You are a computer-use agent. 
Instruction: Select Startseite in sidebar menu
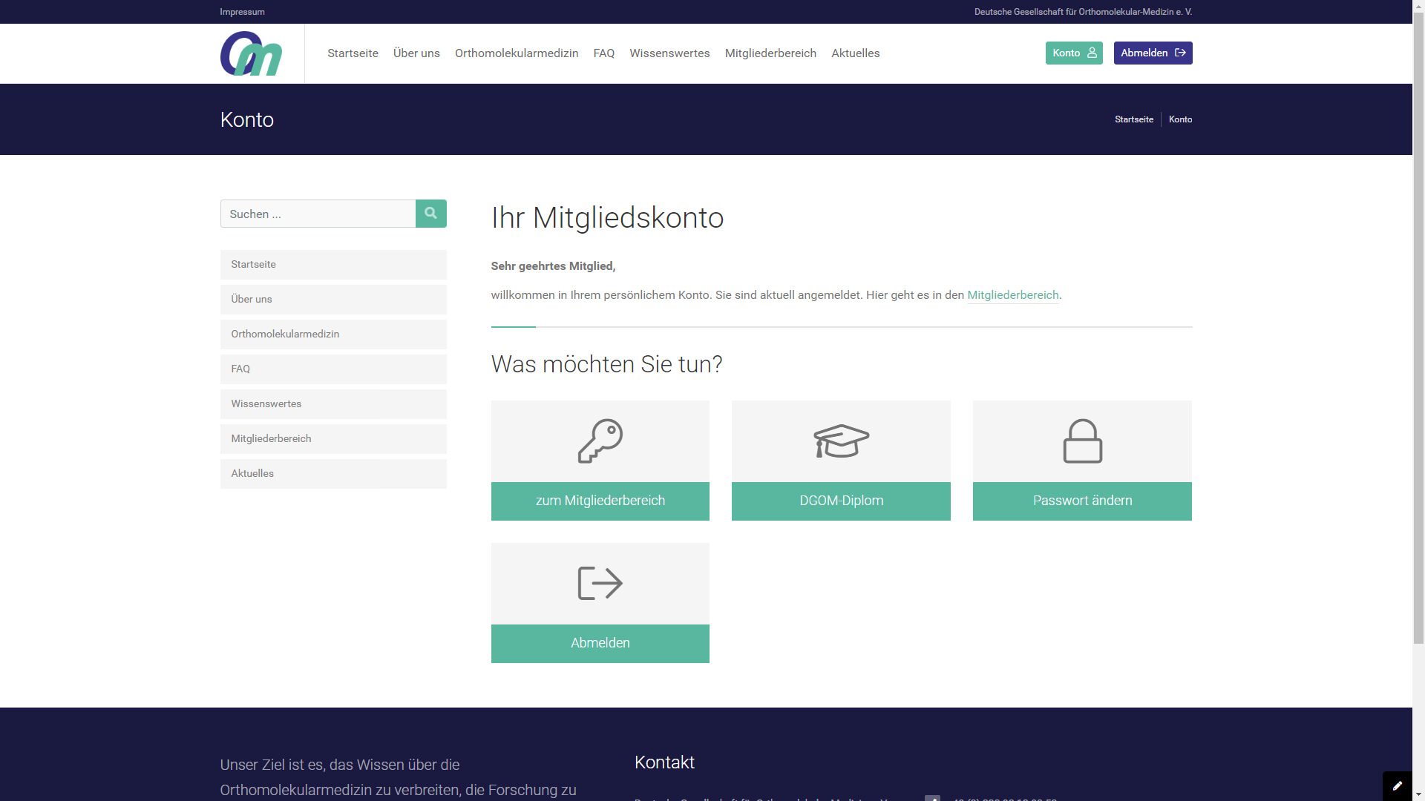pyautogui.click(x=333, y=265)
